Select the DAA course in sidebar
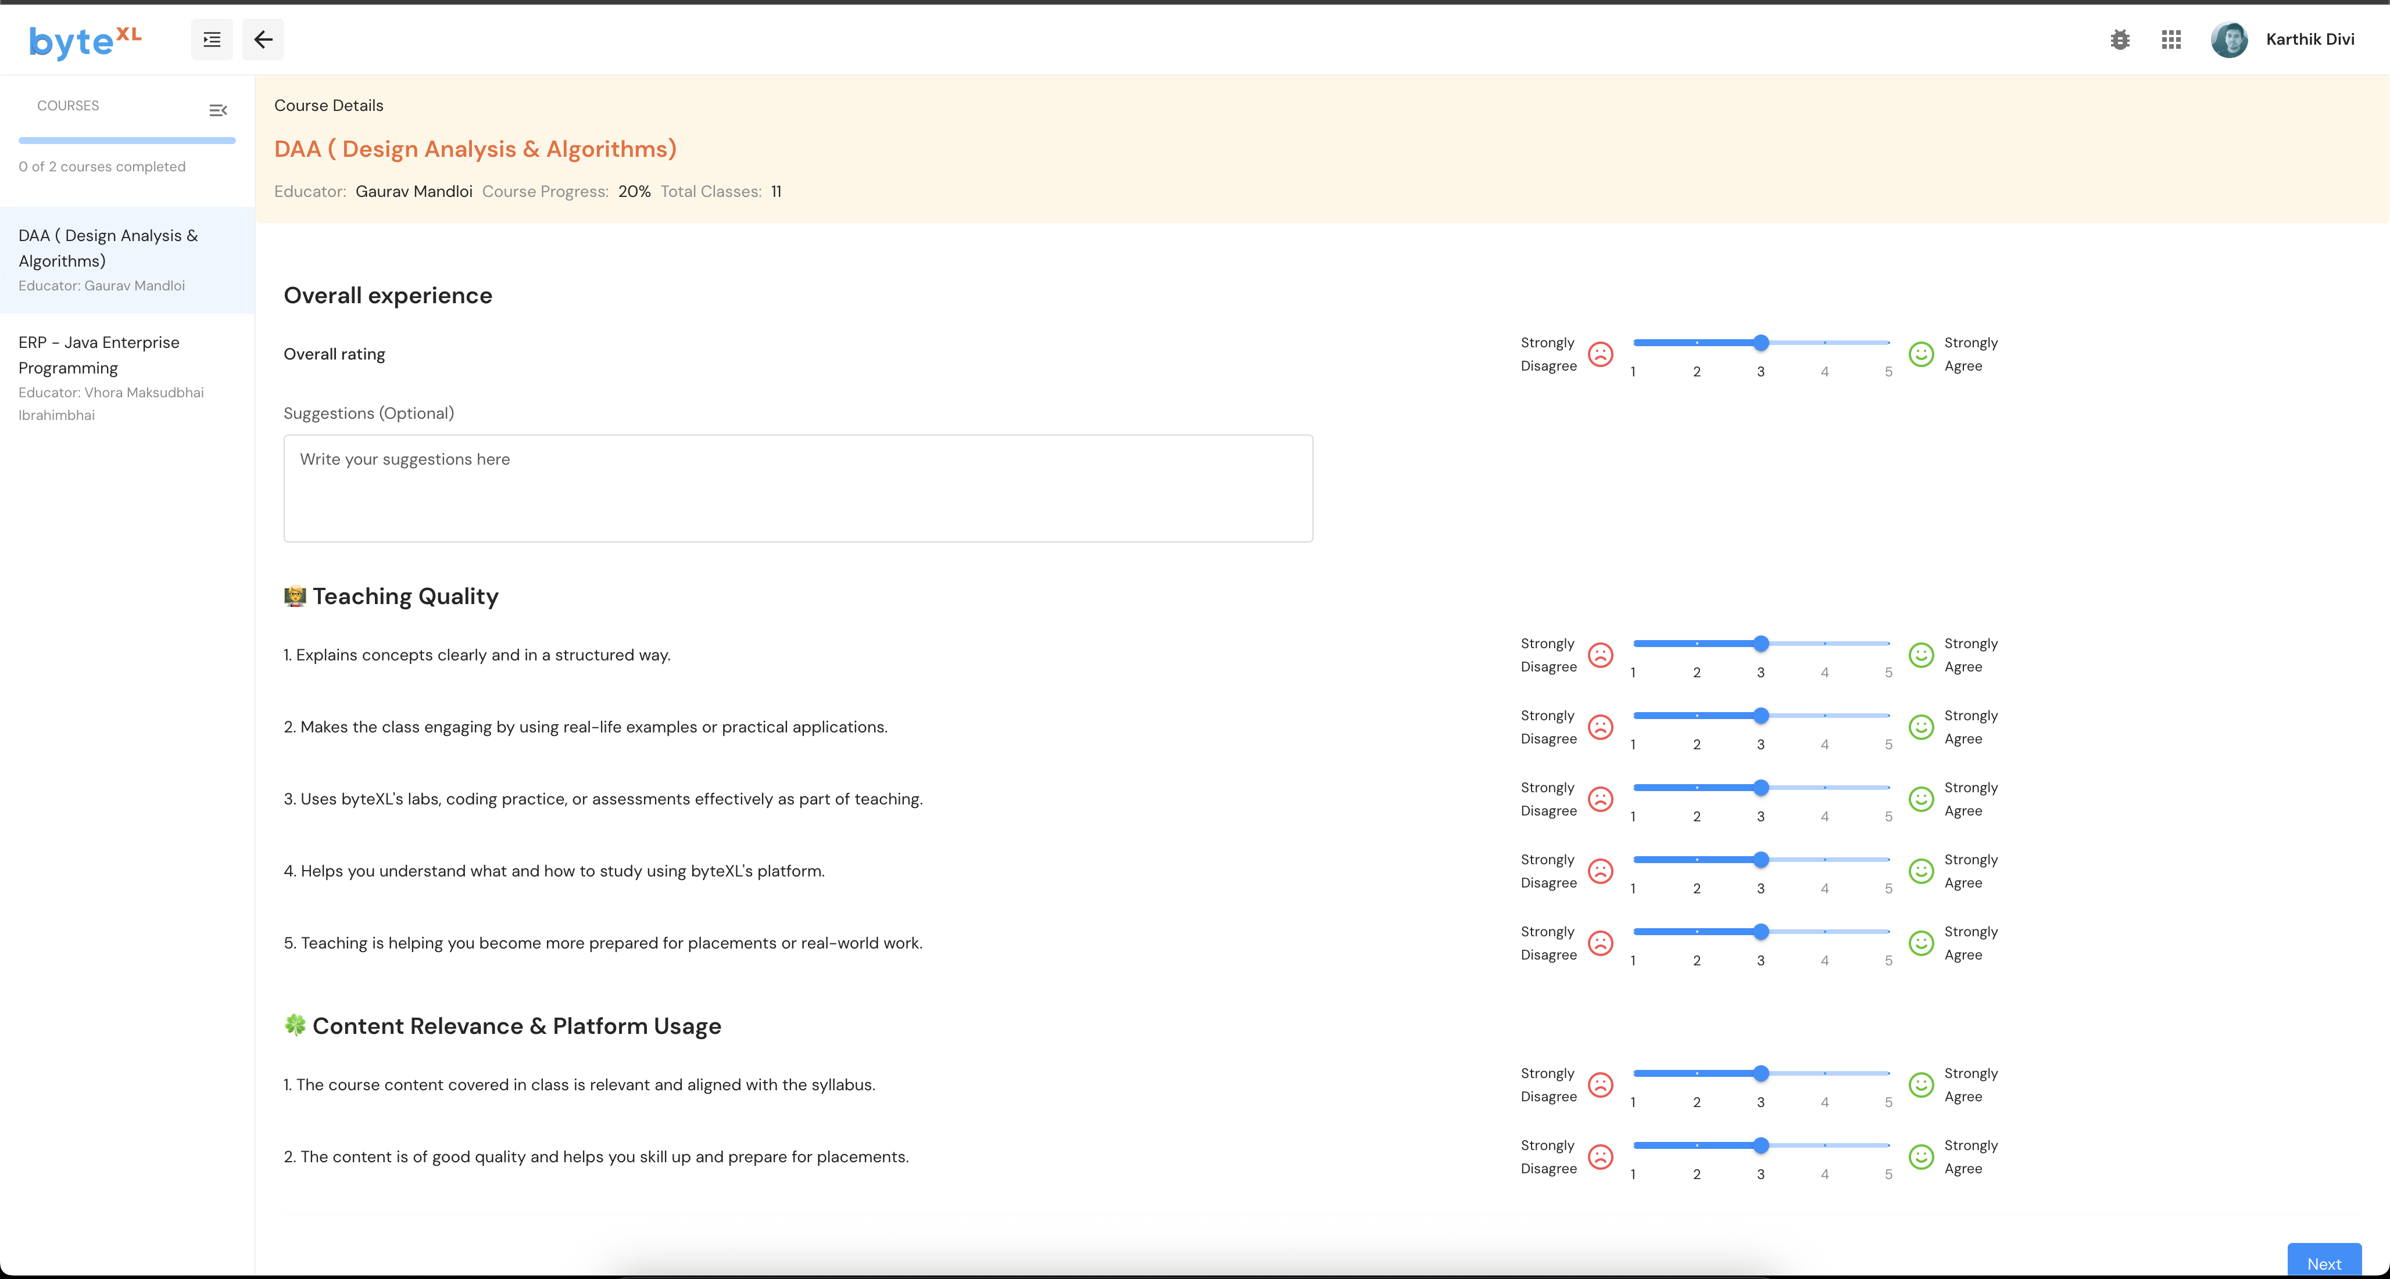 (x=127, y=260)
